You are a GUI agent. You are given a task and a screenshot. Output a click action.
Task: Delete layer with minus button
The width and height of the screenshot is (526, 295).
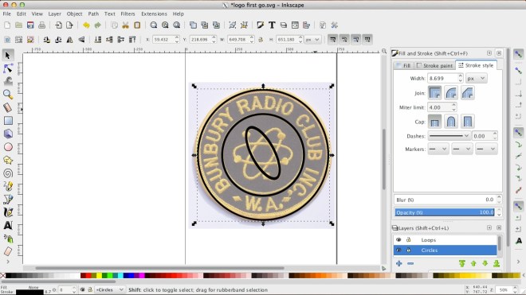coord(410,264)
